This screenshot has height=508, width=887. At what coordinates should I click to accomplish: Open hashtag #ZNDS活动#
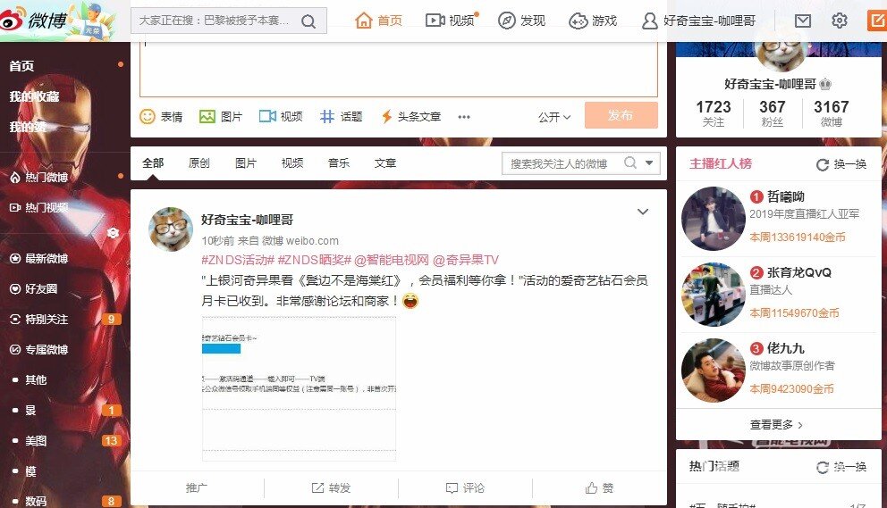click(x=238, y=260)
